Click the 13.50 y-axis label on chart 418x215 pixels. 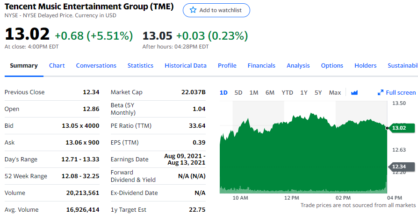(399, 103)
